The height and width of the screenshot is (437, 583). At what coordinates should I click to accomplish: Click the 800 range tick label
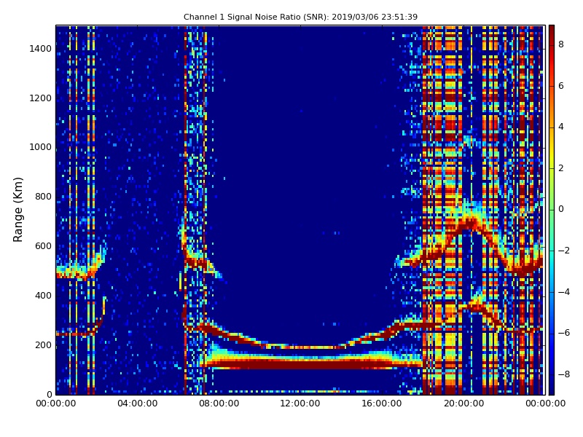point(43,197)
